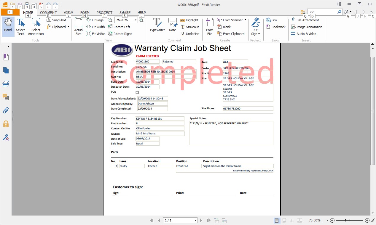Add a Note comment
This screenshot has height=225, width=376.
[x=173, y=25]
